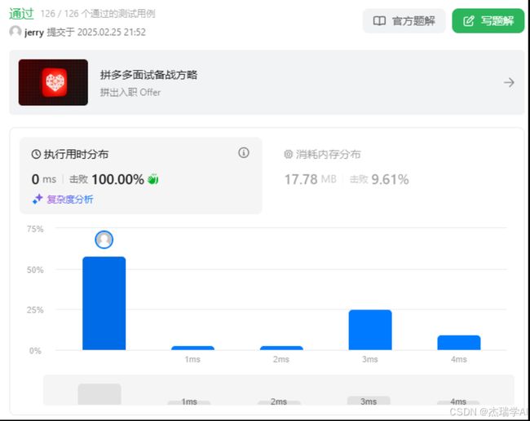Click the 126 / 126 个通过的测试用例 text

(98, 14)
